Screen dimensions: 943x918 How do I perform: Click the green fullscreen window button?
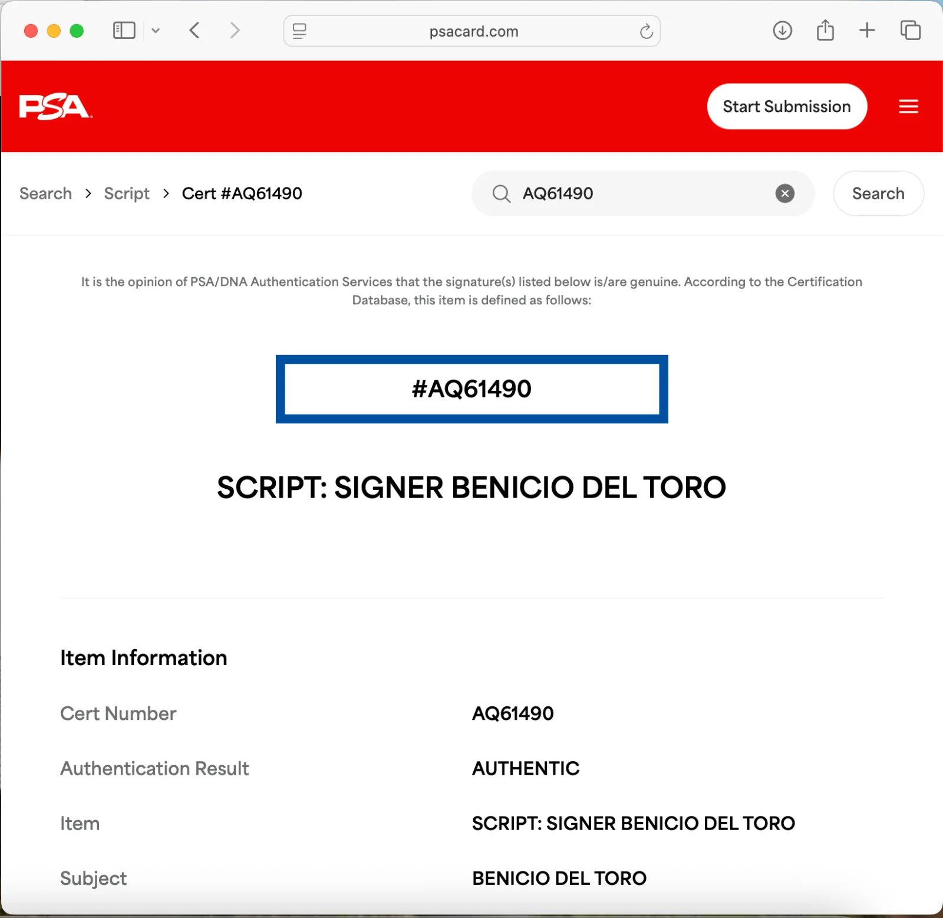click(x=77, y=31)
